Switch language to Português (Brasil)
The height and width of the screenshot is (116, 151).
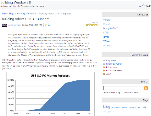(111, 28)
